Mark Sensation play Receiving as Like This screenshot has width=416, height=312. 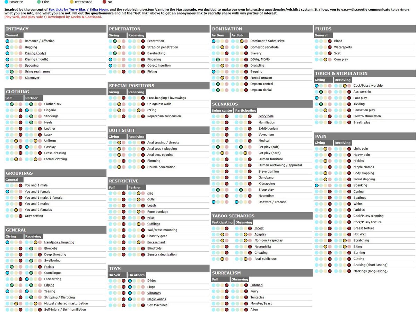340,110
